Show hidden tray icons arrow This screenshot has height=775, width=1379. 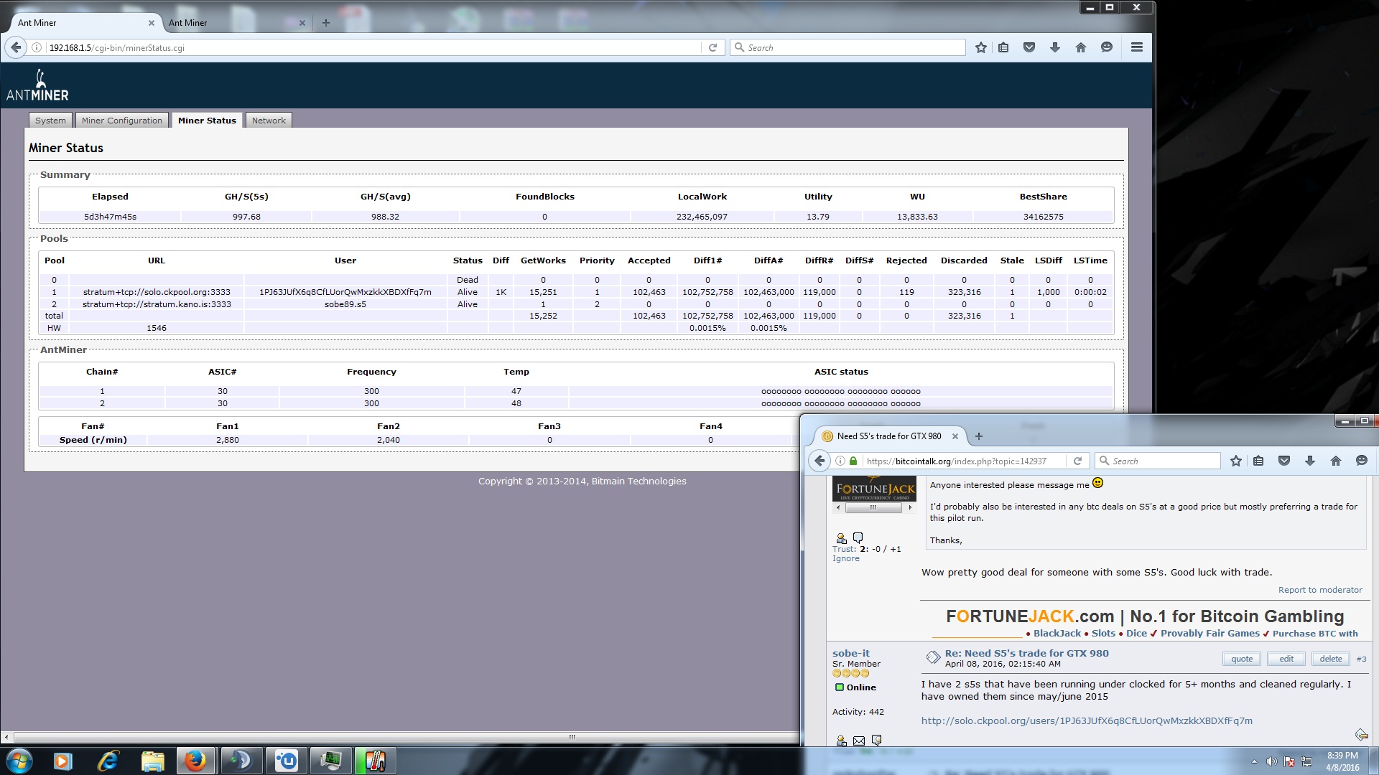pos(1254,761)
